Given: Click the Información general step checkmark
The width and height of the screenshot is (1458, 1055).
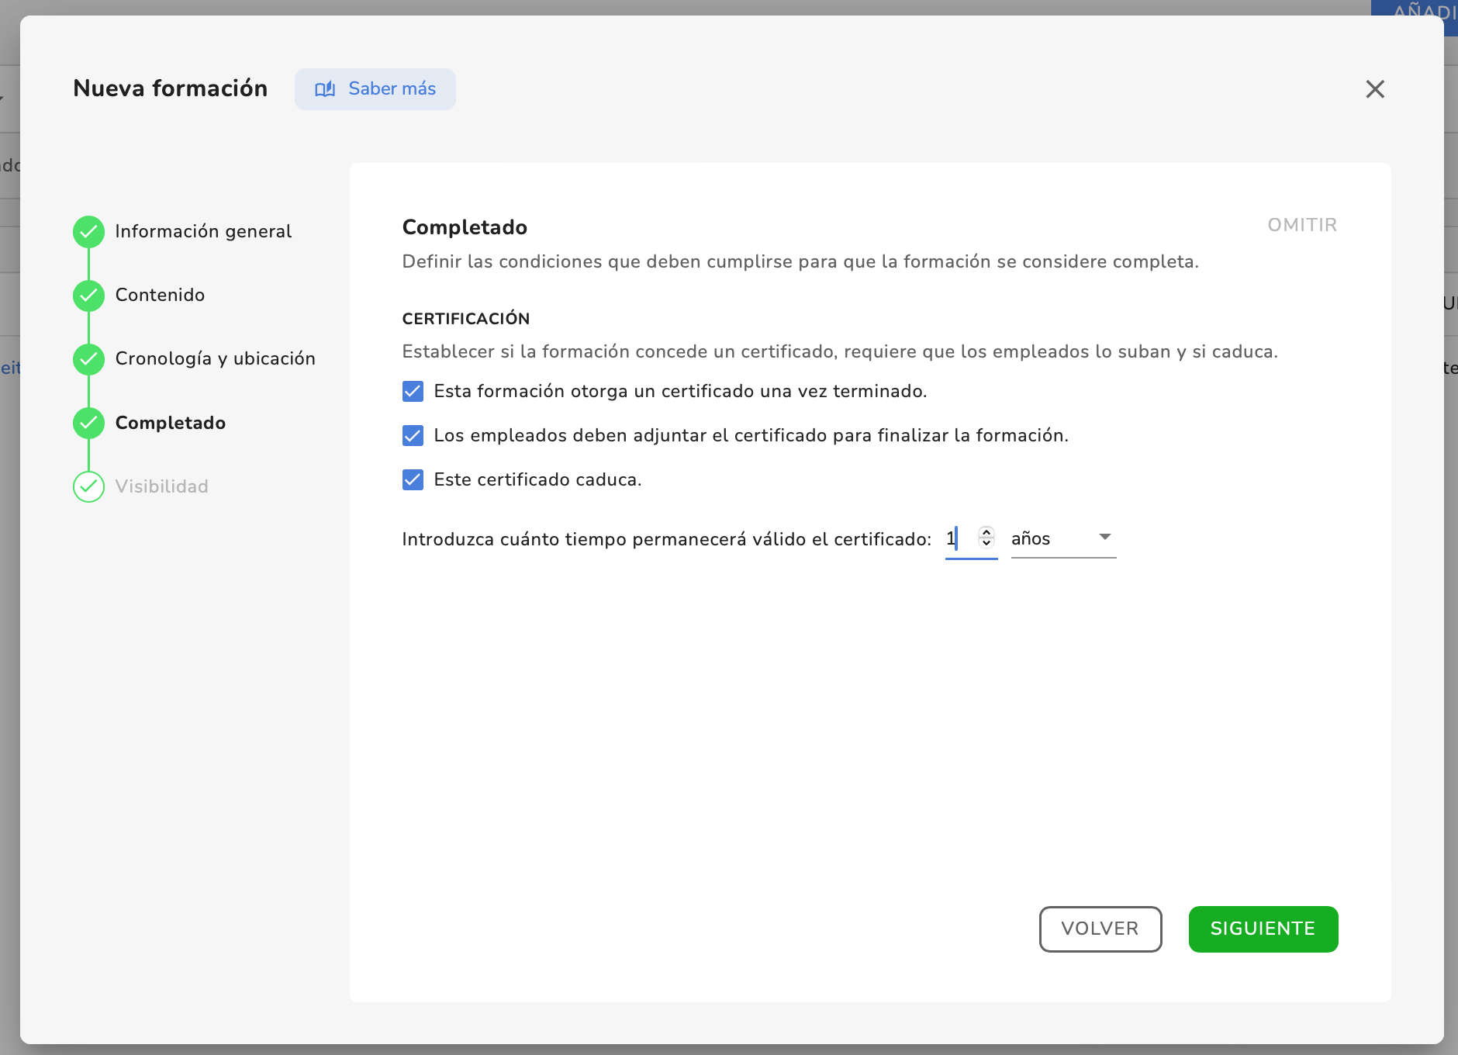Looking at the screenshot, I should (89, 231).
